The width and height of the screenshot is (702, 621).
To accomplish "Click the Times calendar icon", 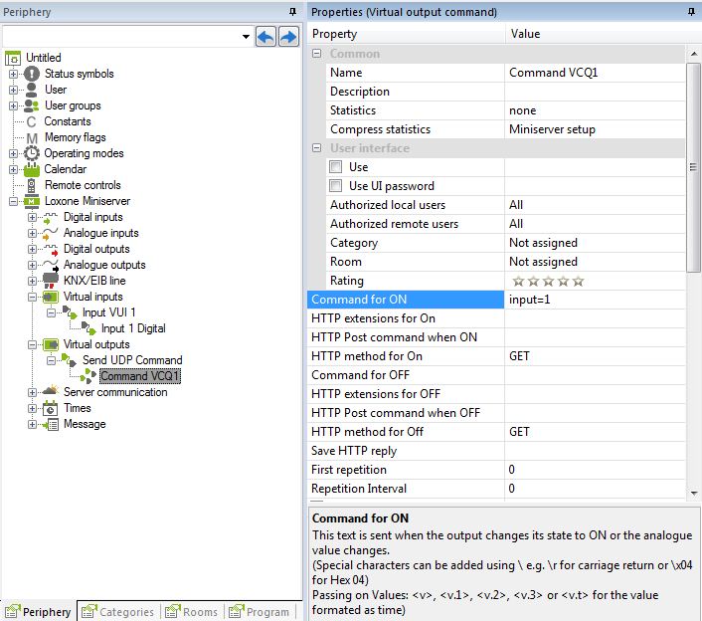I will pyautogui.click(x=50, y=408).
